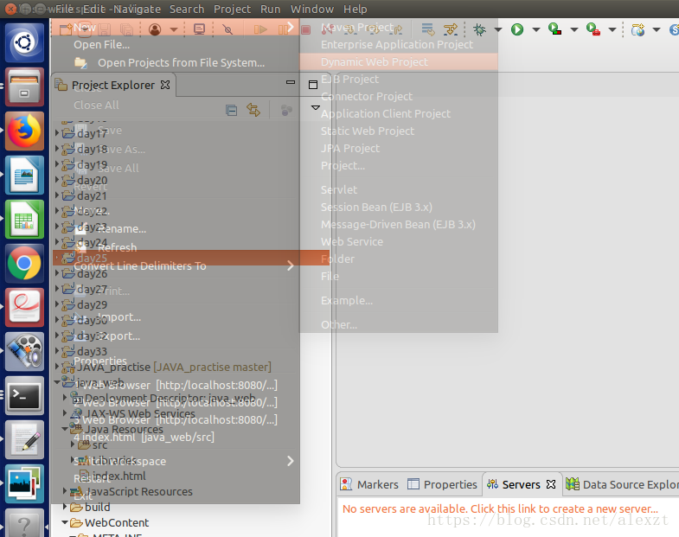Image resolution: width=679 pixels, height=537 pixels.
Task: Launch Firefox from the dock
Action: click(x=24, y=131)
